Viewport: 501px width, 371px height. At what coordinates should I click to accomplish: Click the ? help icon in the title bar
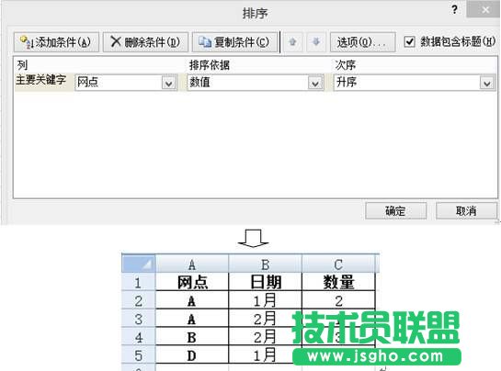pyautogui.click(x=454, y=9)
